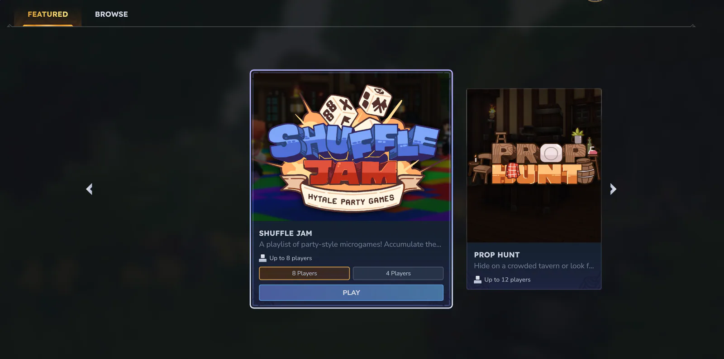Switch to the Featured tab

pyautogui.click(x=48, y=14)
